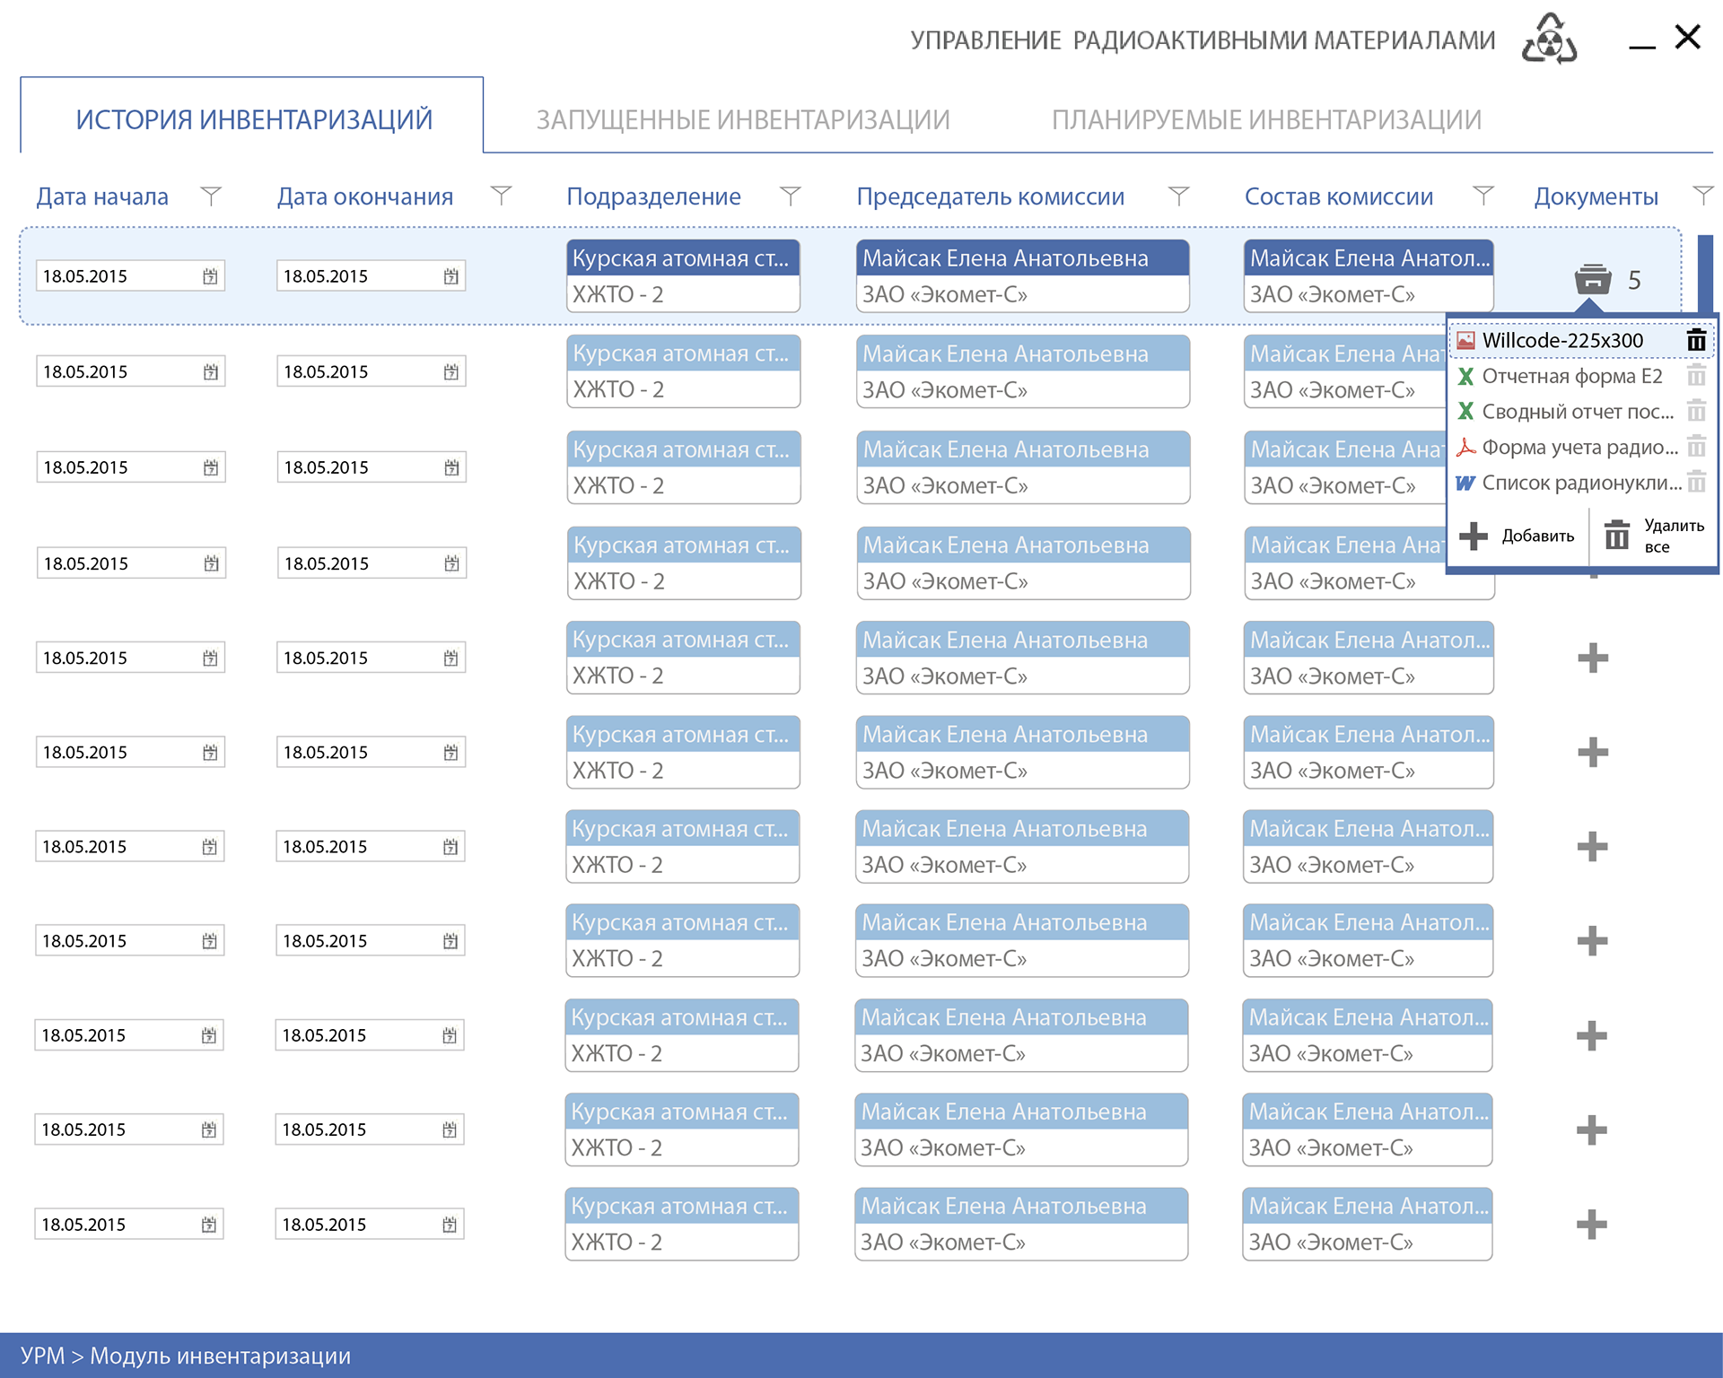Viewport: 1723px width, 1378px height.
Task: Open the second row's start date calendar
Action: pos(210,371)
